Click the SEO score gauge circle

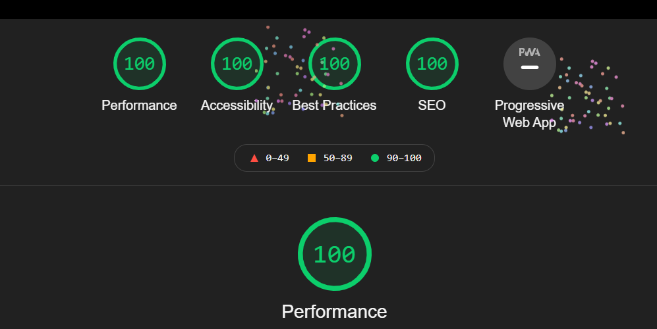tap(432, 64)
